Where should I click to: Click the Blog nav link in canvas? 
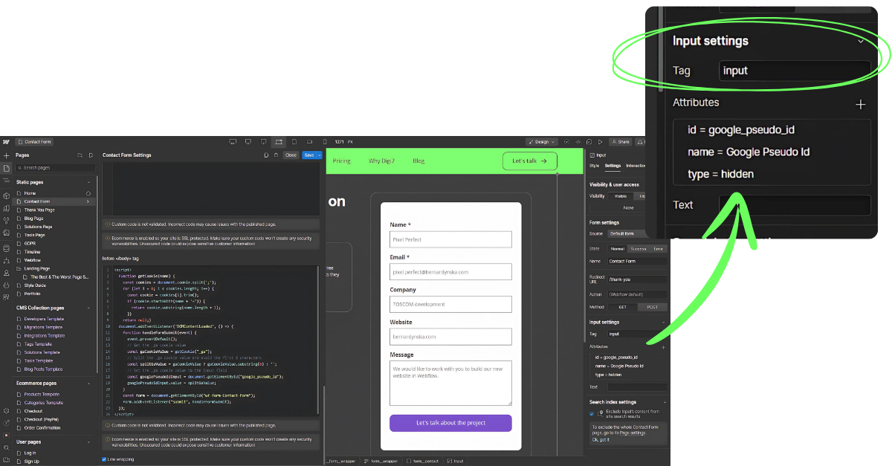pyautogui.click(x=418, y=161)
